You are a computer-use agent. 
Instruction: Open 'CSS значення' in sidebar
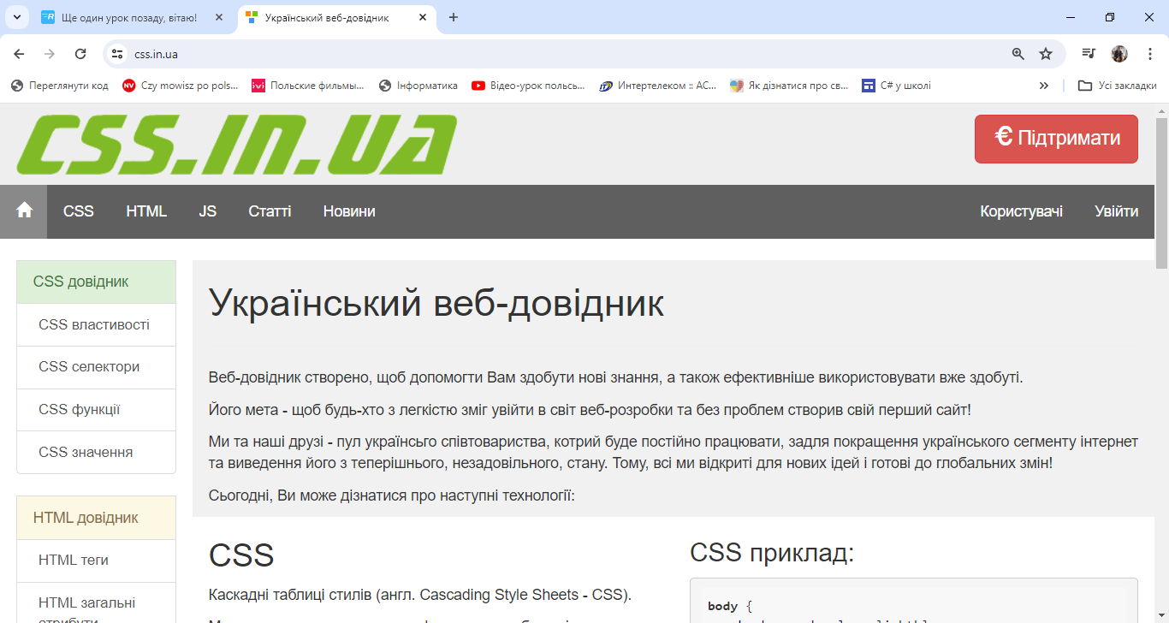pos(96,452)
